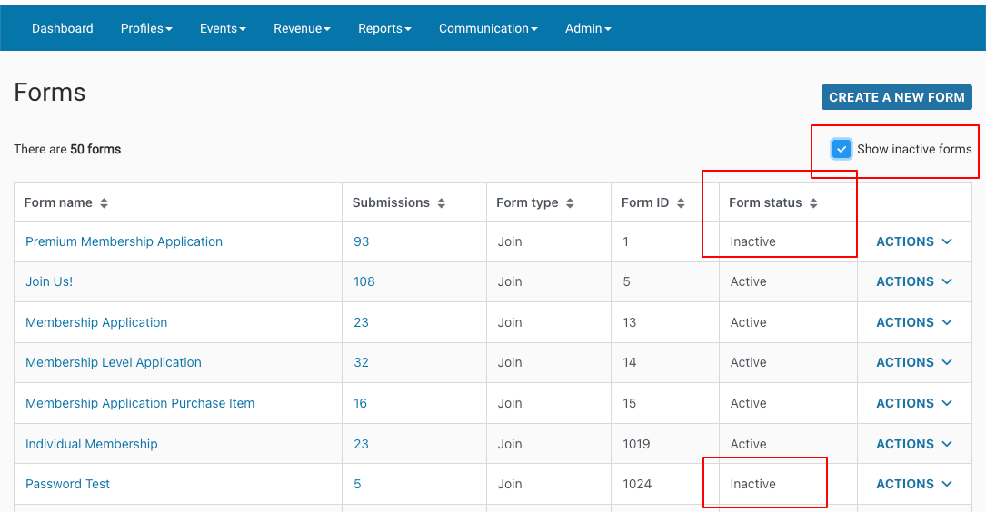Screen dimensions: 986x512
Task: Open Membership Application Purchase Item form
Action: pos(140,403)
